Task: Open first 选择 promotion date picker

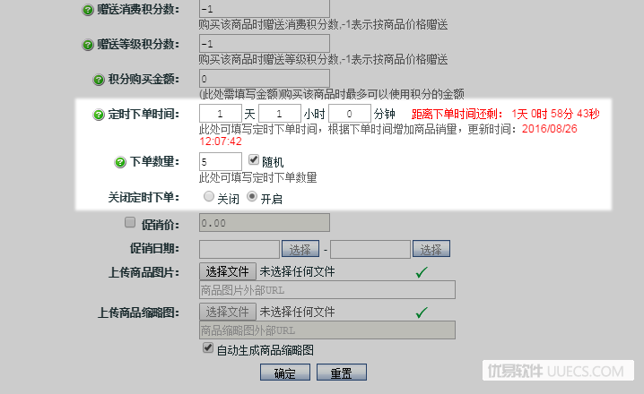Action: point(300,249)
